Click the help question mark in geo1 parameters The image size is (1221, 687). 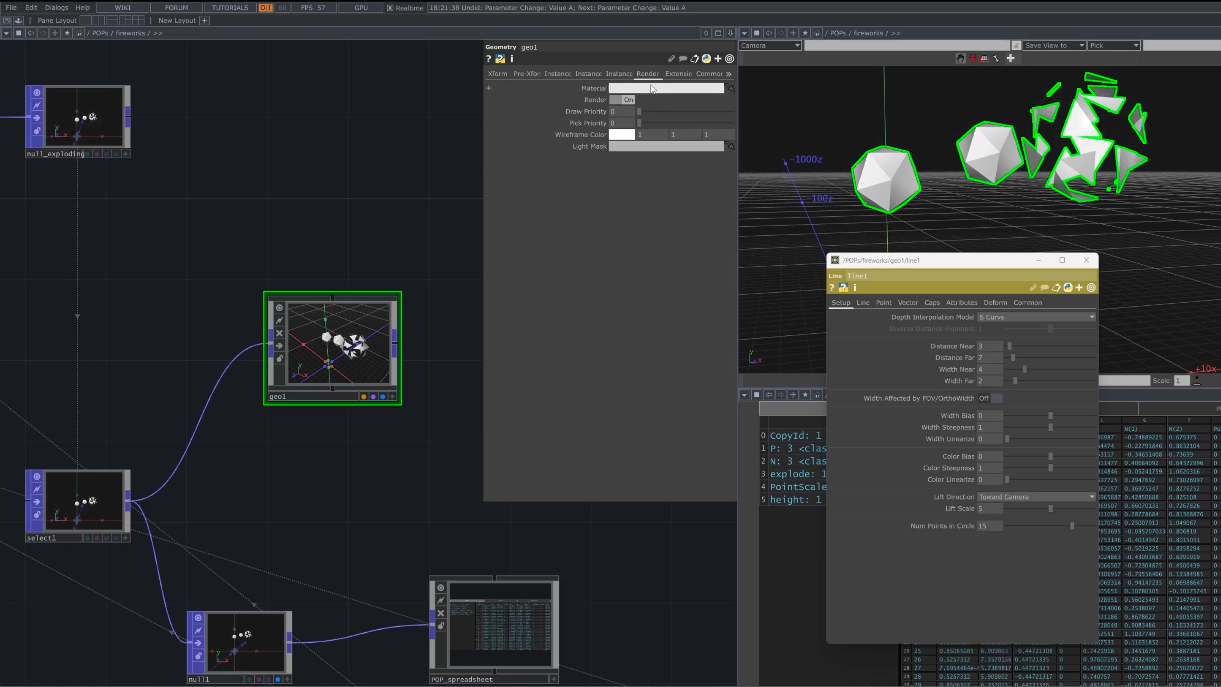[x=488, y=59]
